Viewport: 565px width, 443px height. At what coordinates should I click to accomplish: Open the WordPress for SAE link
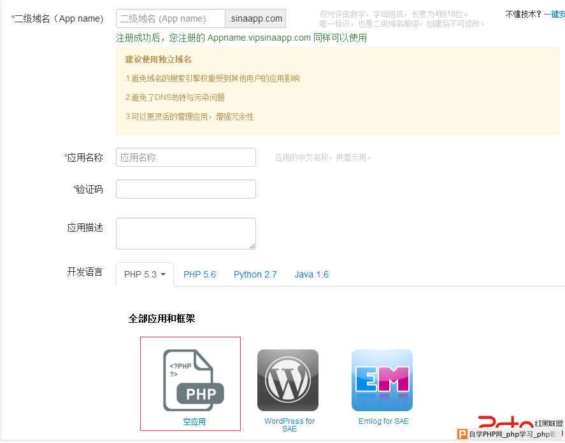289,425
